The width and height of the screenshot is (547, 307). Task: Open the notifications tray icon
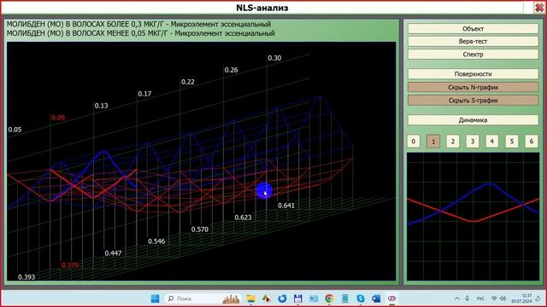(538, 298)
